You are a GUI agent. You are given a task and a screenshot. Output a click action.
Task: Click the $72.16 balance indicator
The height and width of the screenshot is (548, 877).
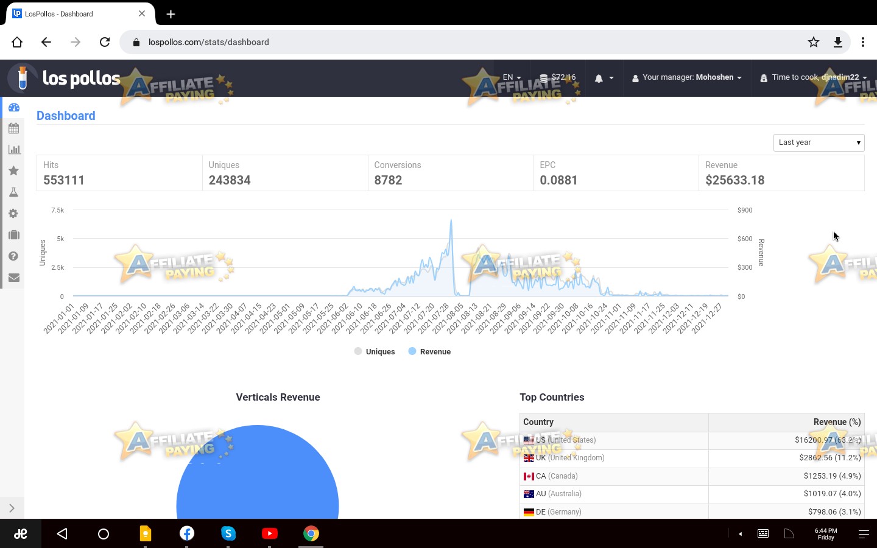(x=557, y=77)
